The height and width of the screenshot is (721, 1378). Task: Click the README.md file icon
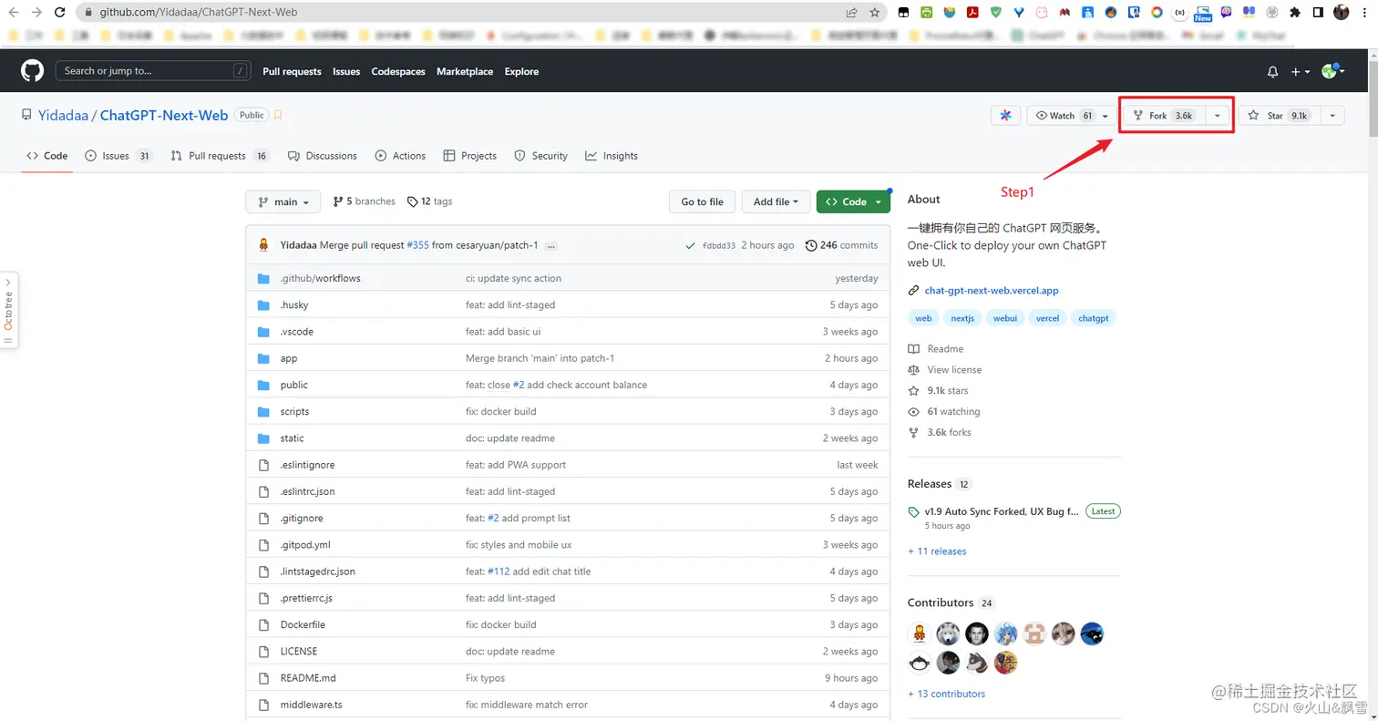click(263, 678)
